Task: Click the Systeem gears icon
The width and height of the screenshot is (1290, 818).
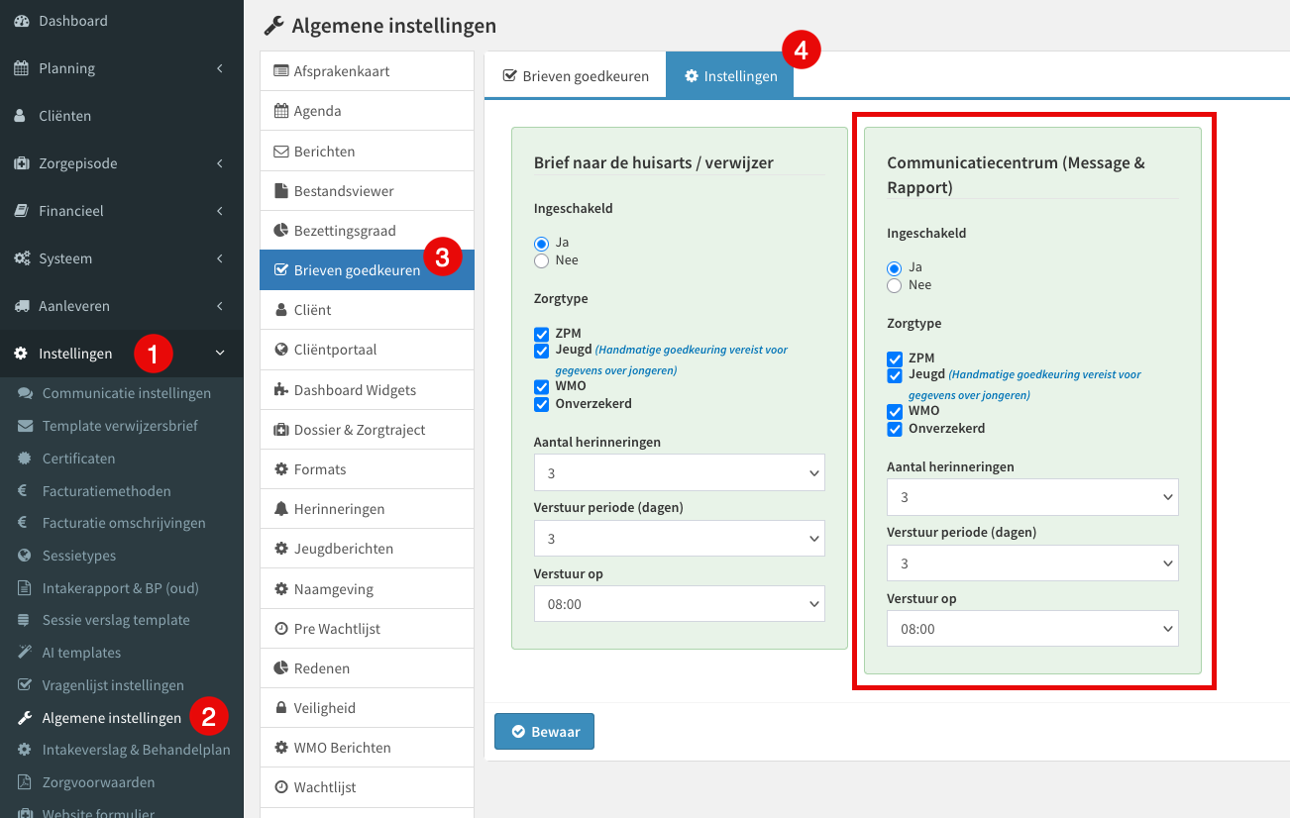Action: [x=21, y=258]
